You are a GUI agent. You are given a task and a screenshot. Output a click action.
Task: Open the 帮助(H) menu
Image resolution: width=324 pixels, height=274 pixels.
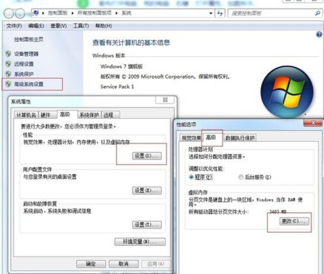click(103, 26)
